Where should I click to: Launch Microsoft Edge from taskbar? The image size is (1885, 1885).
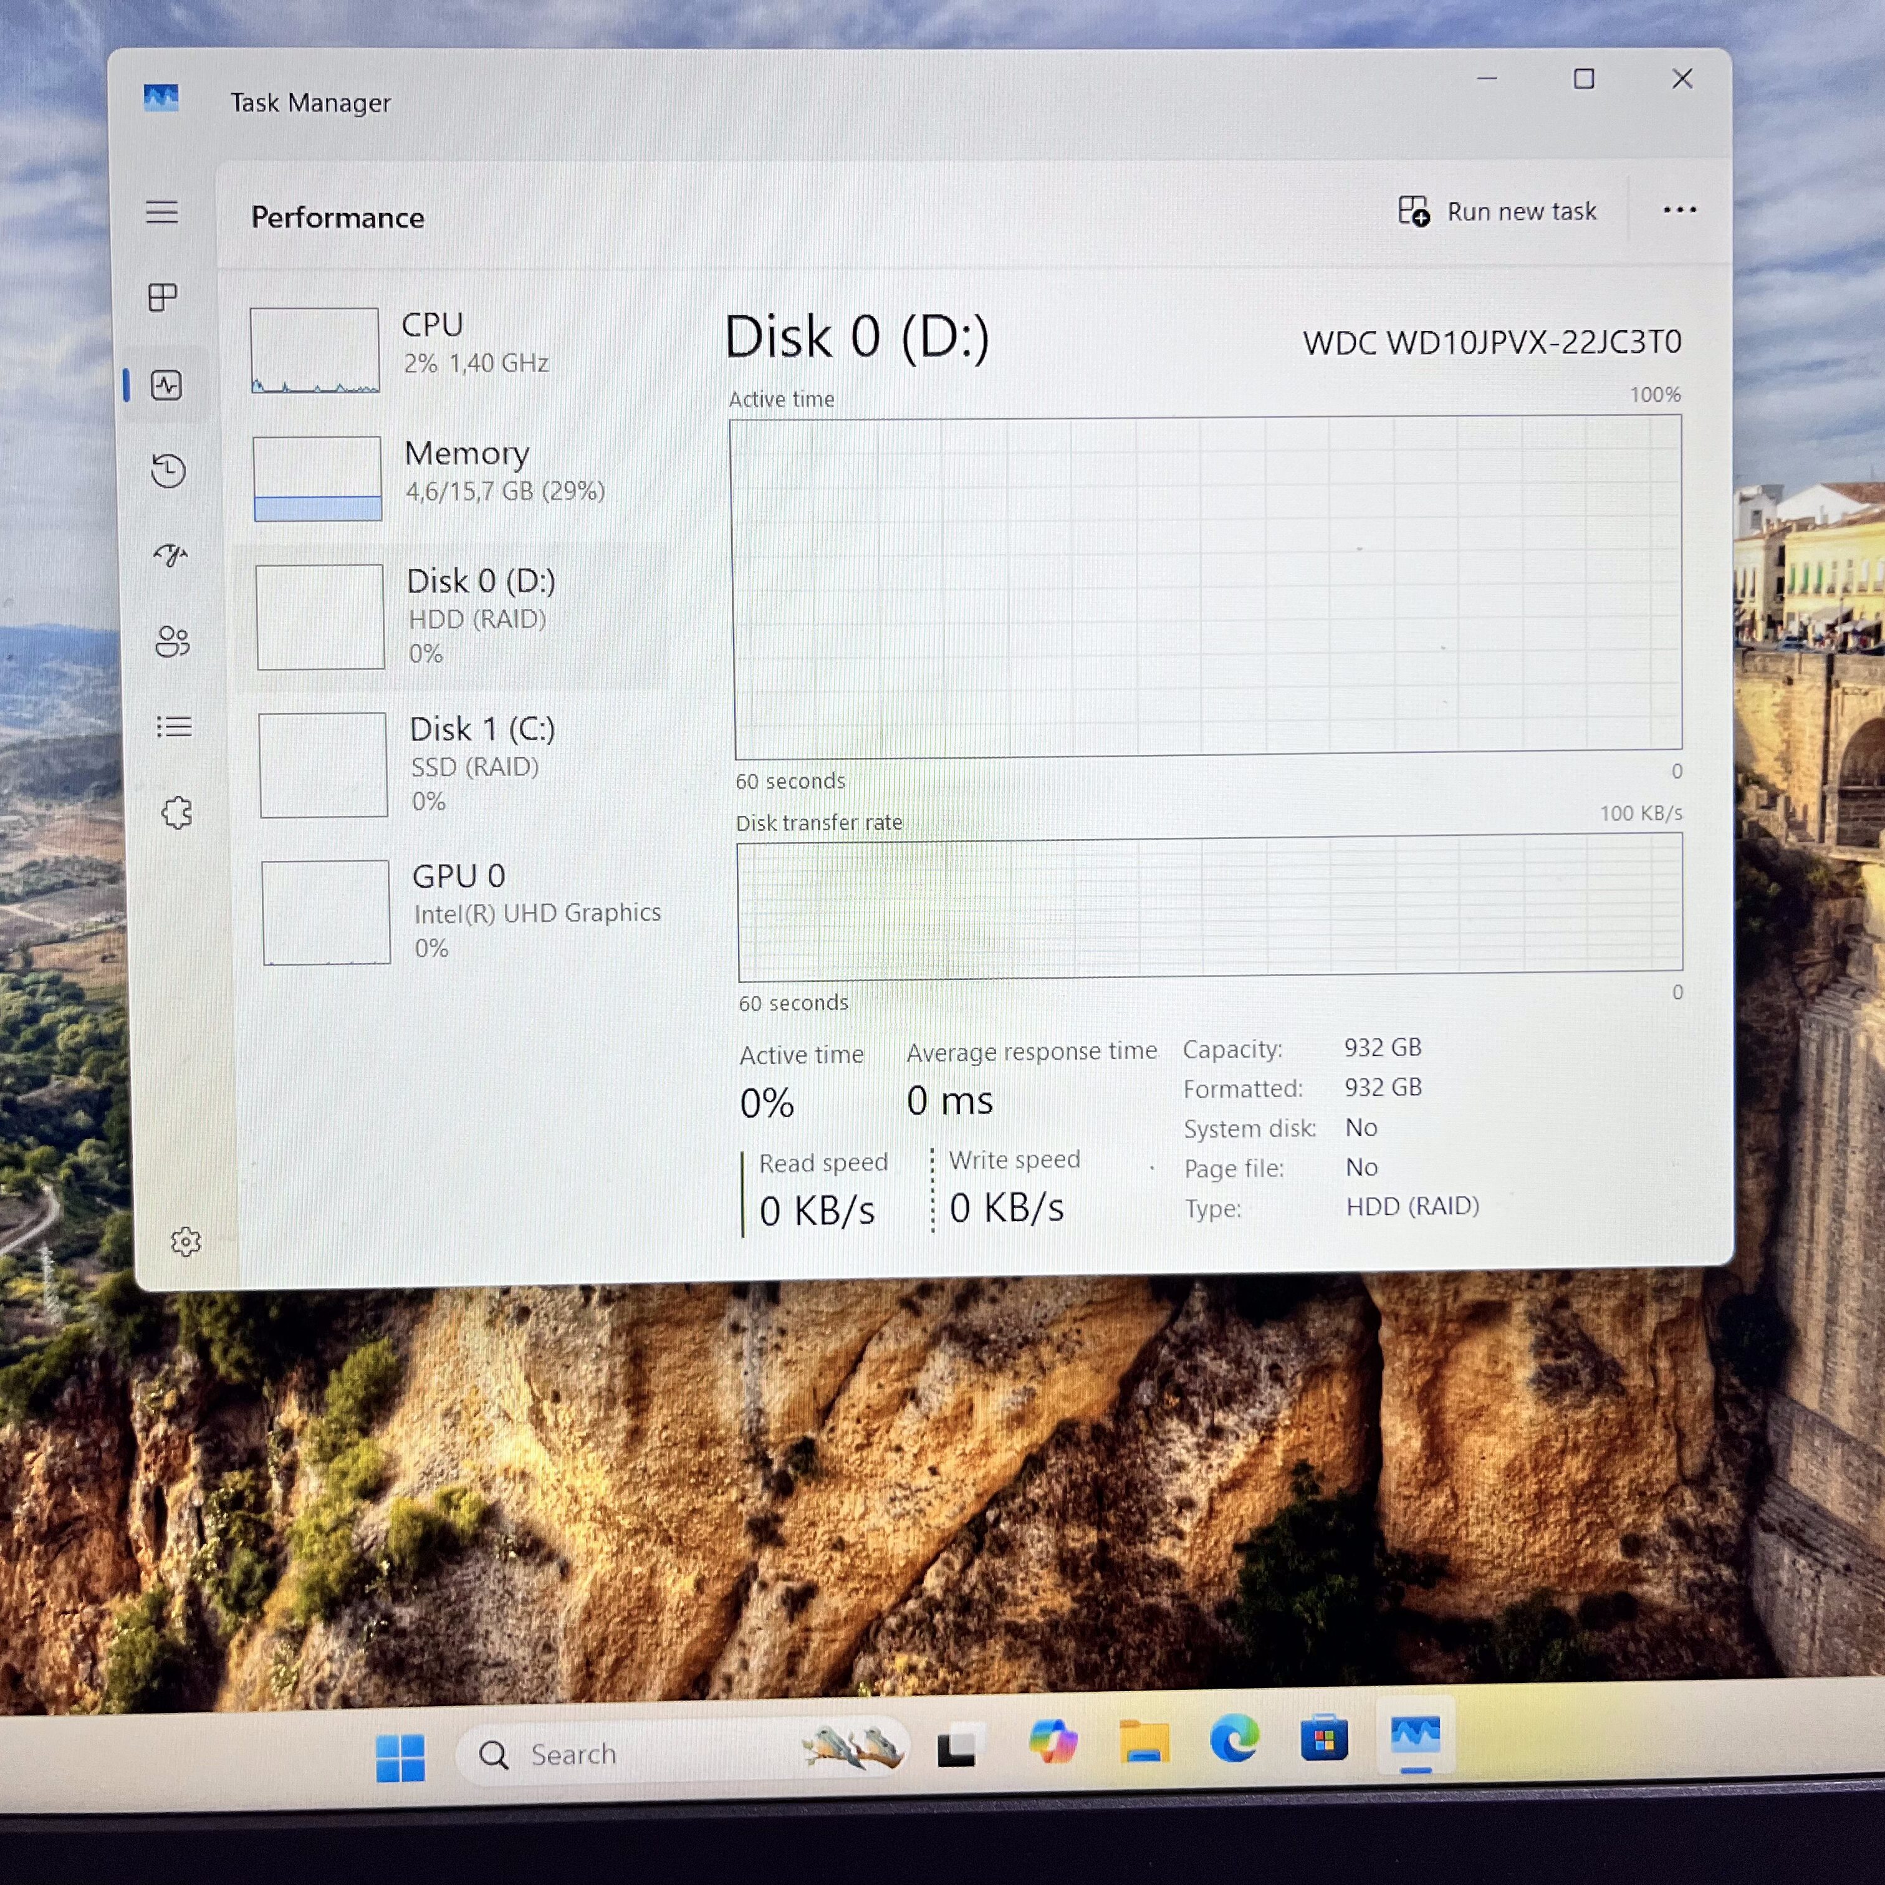point(1234,1739)
